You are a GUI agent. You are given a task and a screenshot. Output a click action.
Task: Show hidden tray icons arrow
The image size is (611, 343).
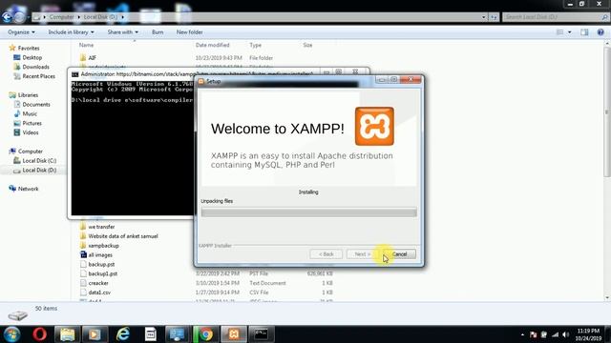[x=522, y=334]
